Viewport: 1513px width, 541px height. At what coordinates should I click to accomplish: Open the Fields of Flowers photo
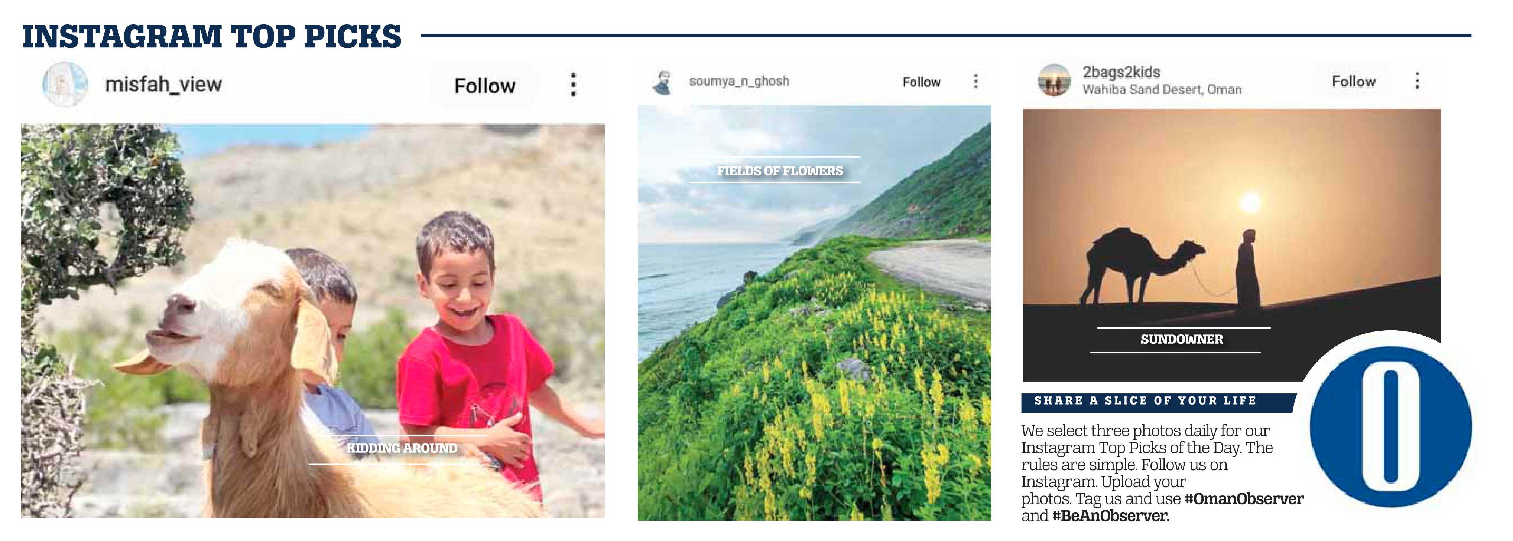[x=814, y=313]
